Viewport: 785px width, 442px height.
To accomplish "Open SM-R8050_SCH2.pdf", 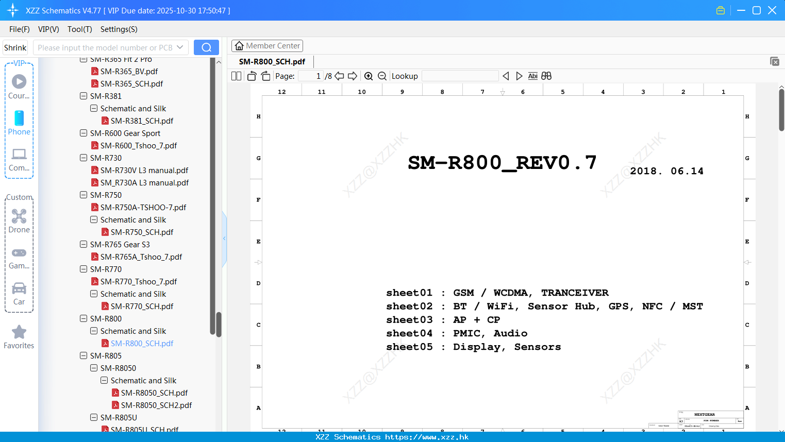I will coord(156,405).
